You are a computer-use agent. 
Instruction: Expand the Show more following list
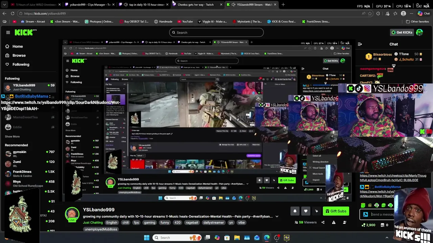coord(12,136)
